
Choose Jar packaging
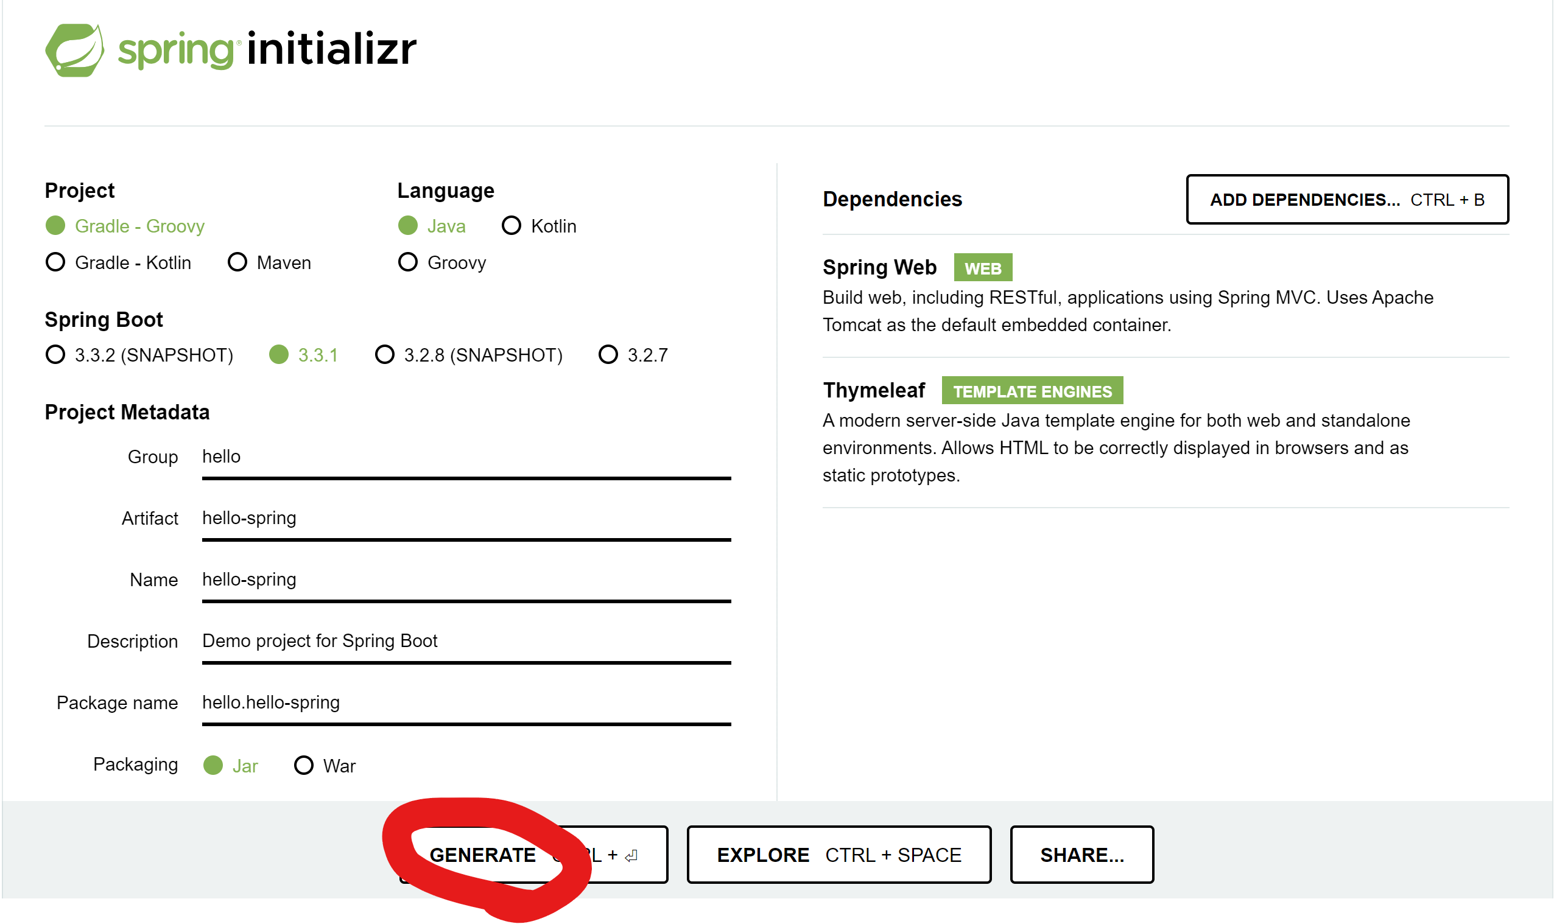[x=230, y=765]
